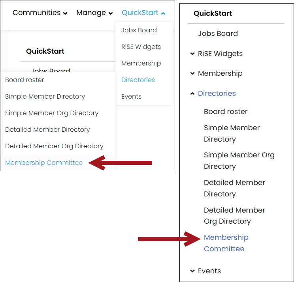Select RiSE Widgets in QuickStart dropdown
The width and height of the screenshot is (294, 282).
pyautogui.click(x=141, y=47)
